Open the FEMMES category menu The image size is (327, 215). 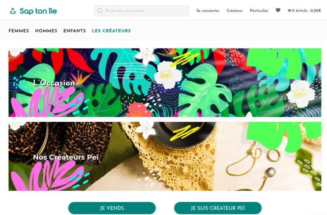point(19,31)
